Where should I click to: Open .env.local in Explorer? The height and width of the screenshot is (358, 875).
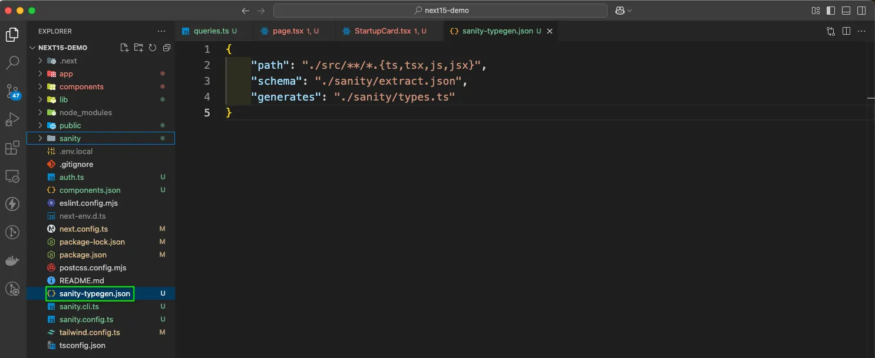coord(101,151)
